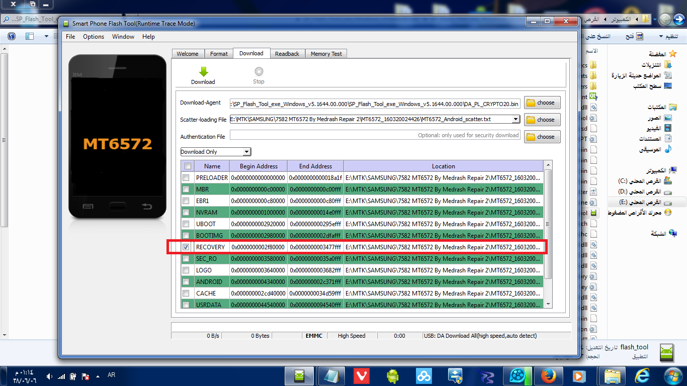
Task: Click the partition table vertical scrollbar
Action: [x=548, y=234]
